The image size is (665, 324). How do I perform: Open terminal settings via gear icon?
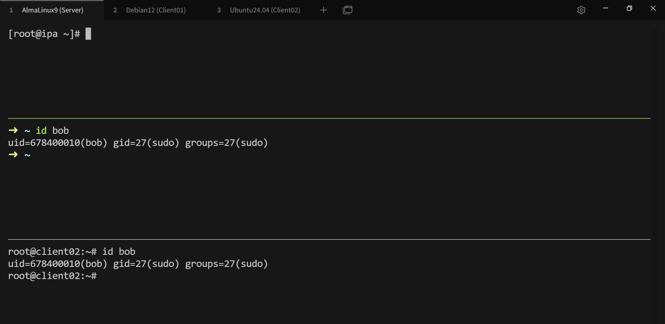581,10
